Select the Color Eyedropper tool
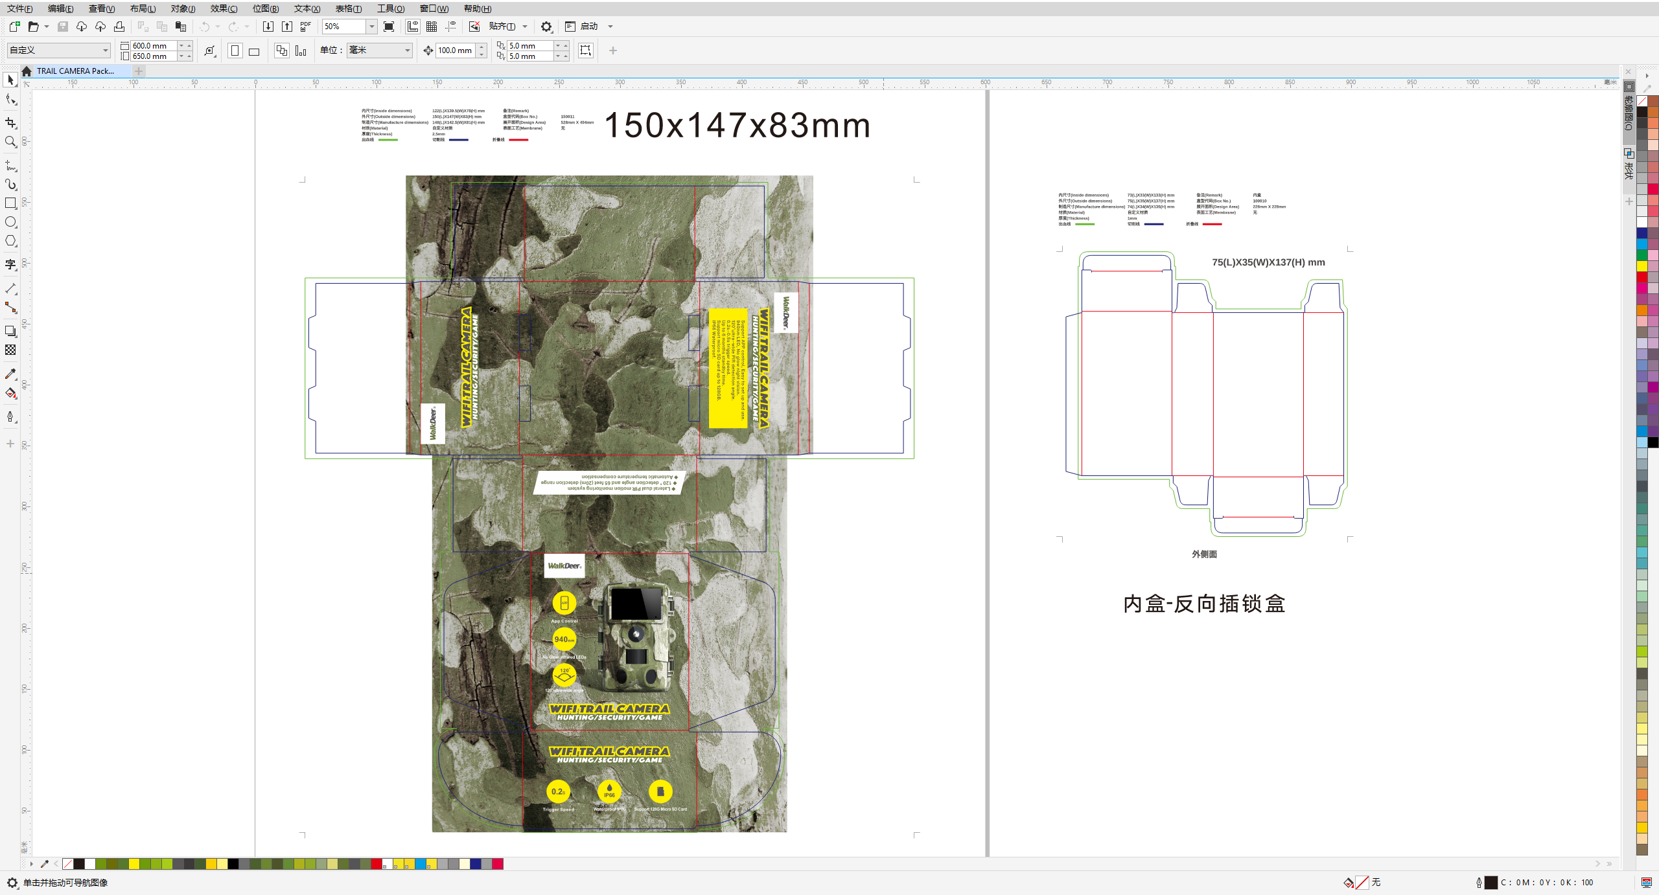The image size is (1659, 895). (x=11, y=374)
